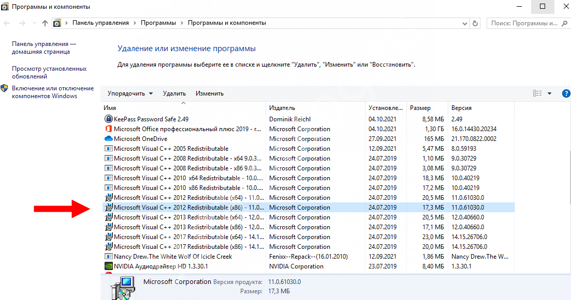Open the Упорядочить dropdown menu
Viewport: 571px width, 300px height.
pos(130,93)
